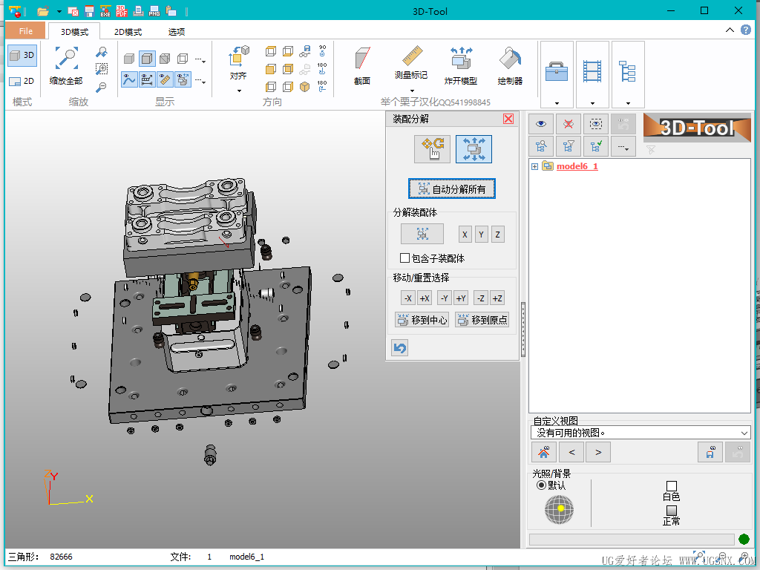Export as 3D PDF icon
760x570 pixels.
click(x=122, y=11)
